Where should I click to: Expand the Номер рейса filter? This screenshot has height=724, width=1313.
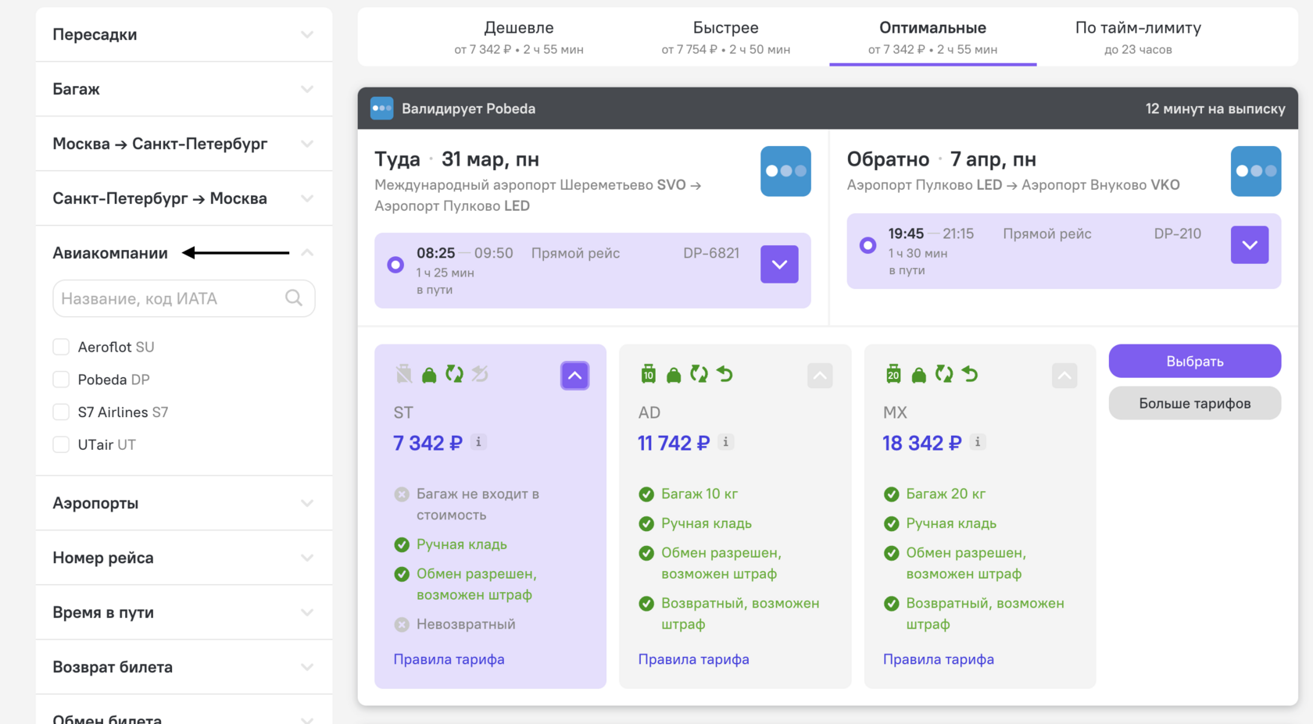pyautogui.click(x=184, y=558)
